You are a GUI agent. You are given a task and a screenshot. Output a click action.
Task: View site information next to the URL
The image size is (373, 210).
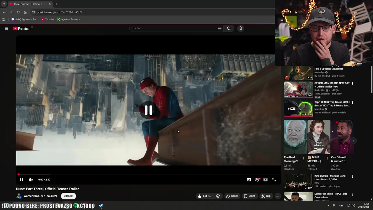click(x=34, y=12)
